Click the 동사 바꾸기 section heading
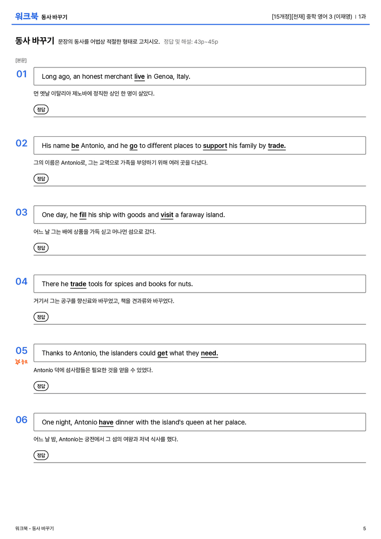 pos(35,41)
